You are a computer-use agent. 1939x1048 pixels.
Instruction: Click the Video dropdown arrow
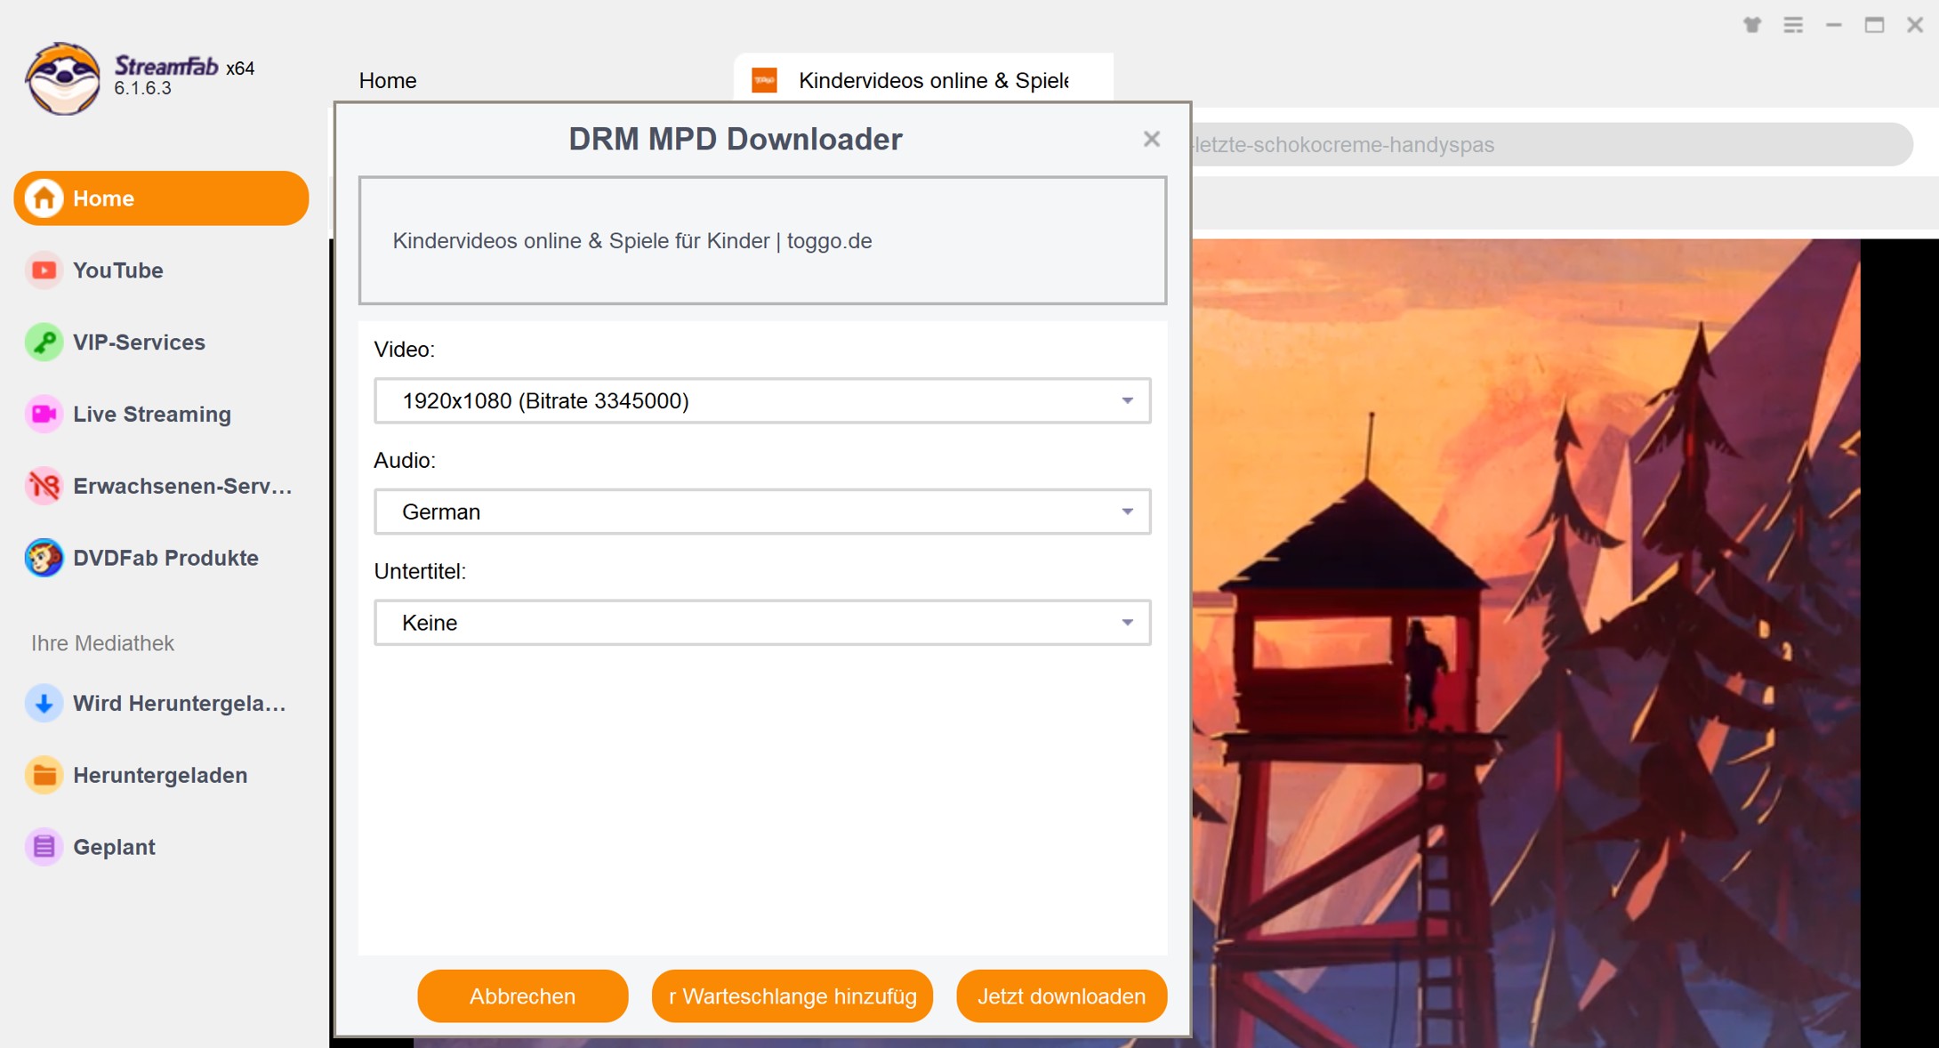[x=1127, y=401]
